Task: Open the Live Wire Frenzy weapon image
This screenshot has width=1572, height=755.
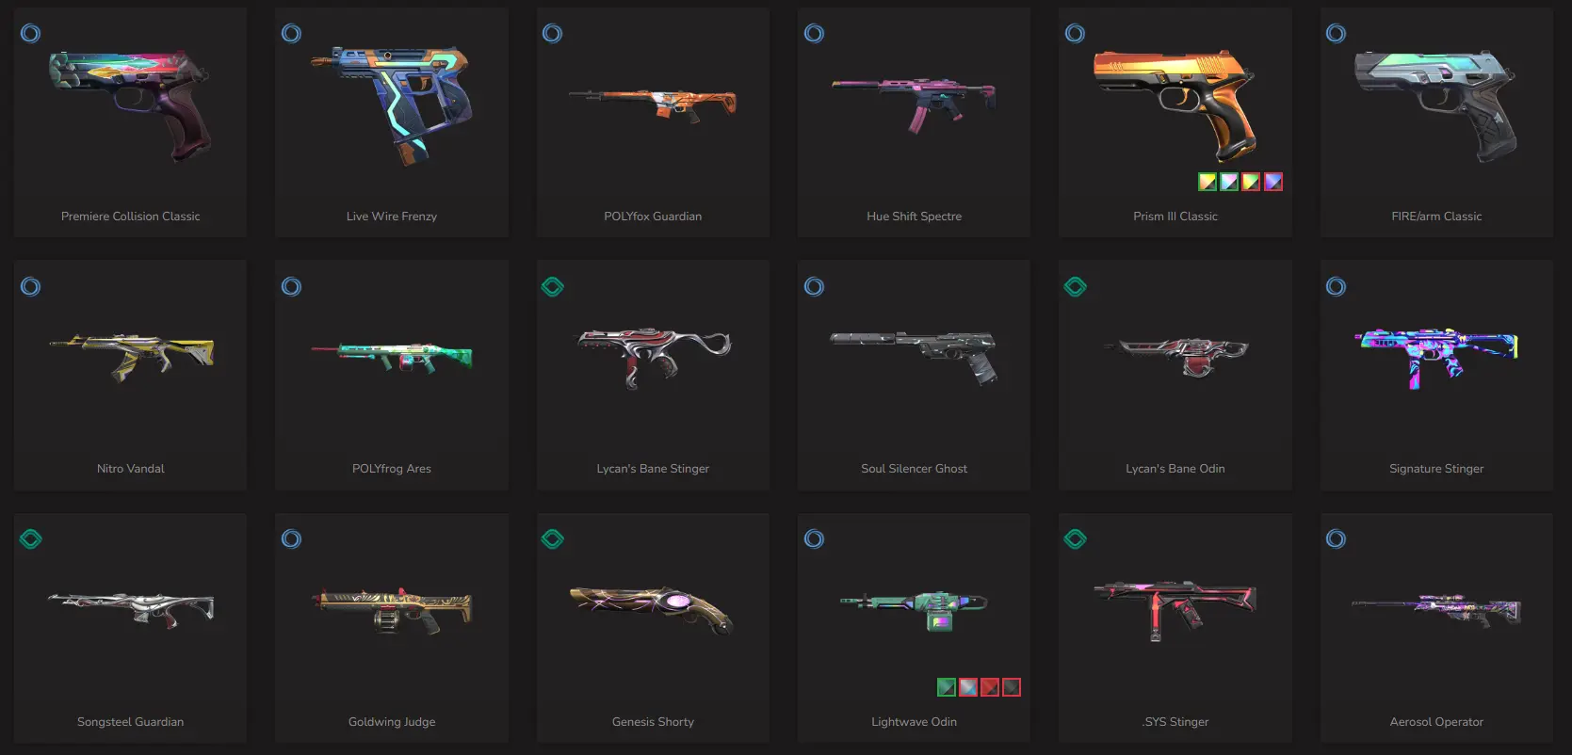Action: (x=392, y=105)
